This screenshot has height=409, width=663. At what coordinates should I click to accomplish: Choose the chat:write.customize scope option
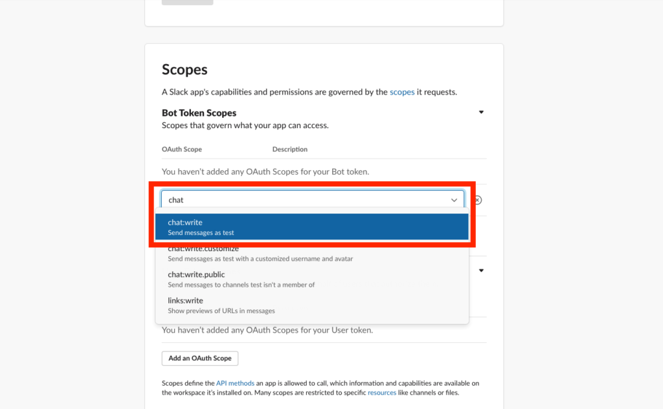click(x=311, y=254)
